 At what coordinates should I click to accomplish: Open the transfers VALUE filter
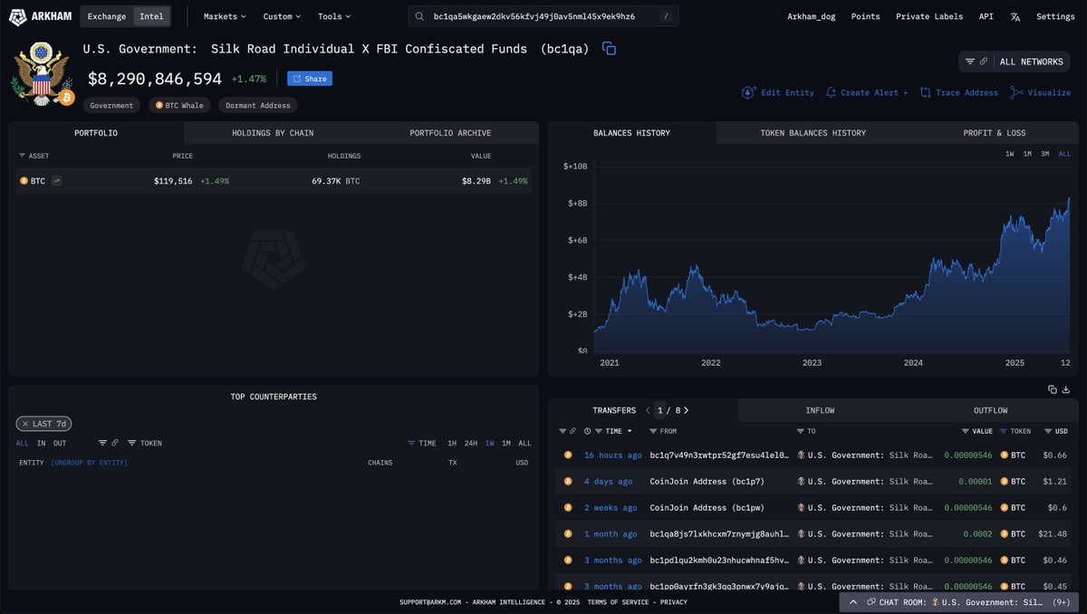[x=977, y=431]
